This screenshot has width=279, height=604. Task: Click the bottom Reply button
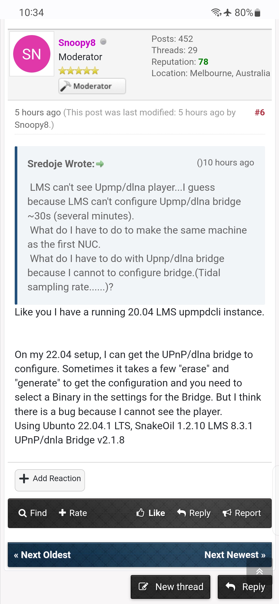(x=245, y=587)
